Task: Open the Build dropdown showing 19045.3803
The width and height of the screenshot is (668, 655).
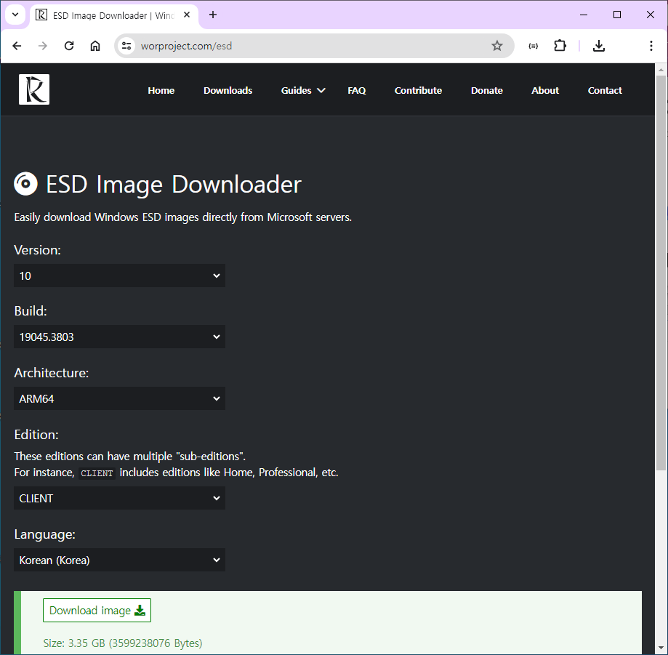Action: tap(119, 337)
